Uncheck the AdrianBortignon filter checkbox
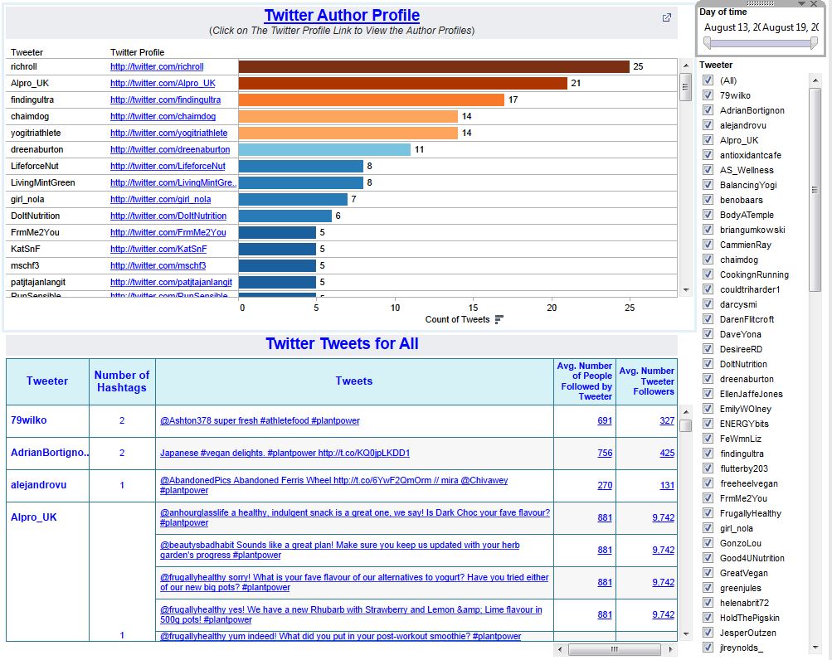 708,109
